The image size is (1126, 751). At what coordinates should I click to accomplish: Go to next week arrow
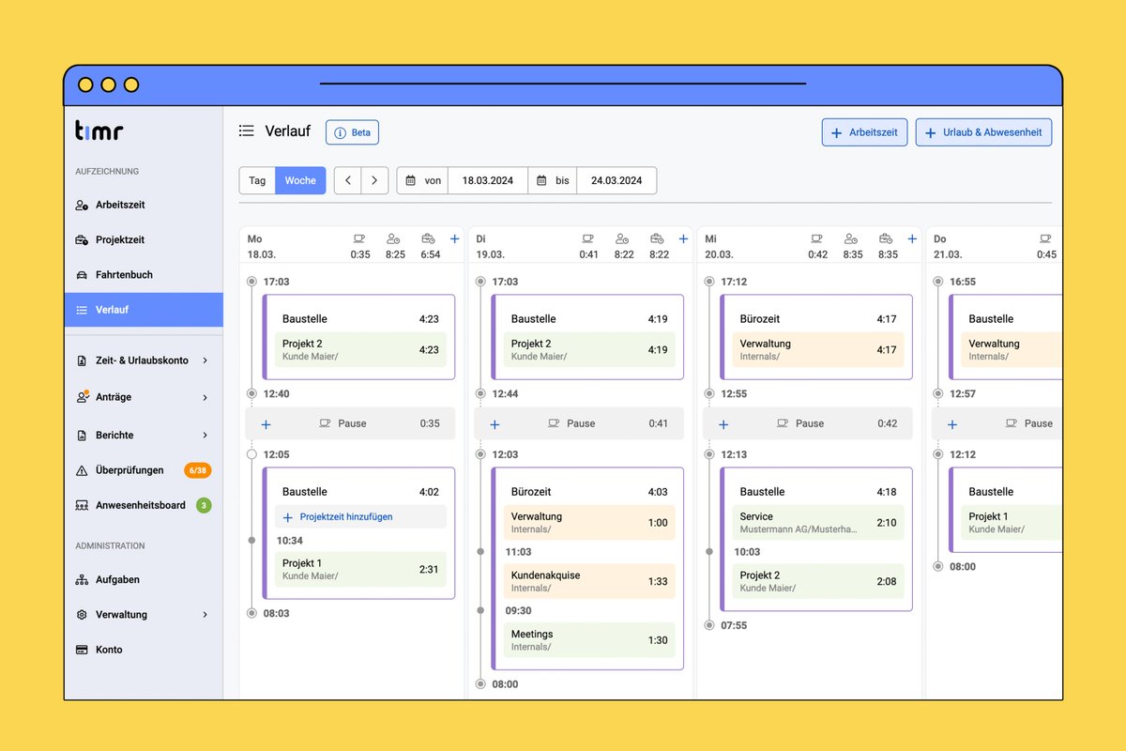point(374,180)
